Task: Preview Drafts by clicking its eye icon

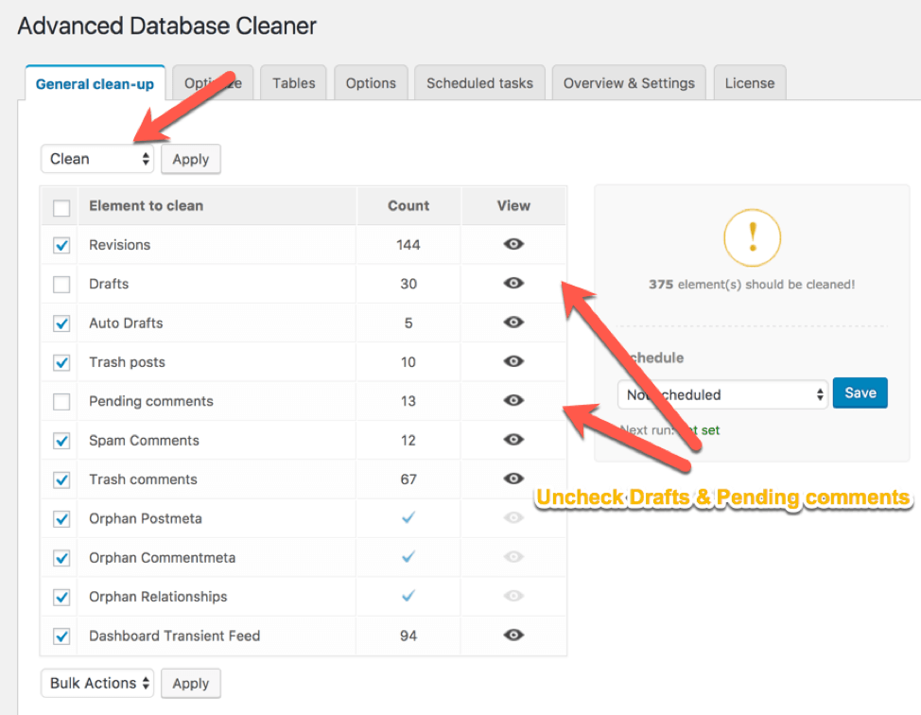Action: 513,284
